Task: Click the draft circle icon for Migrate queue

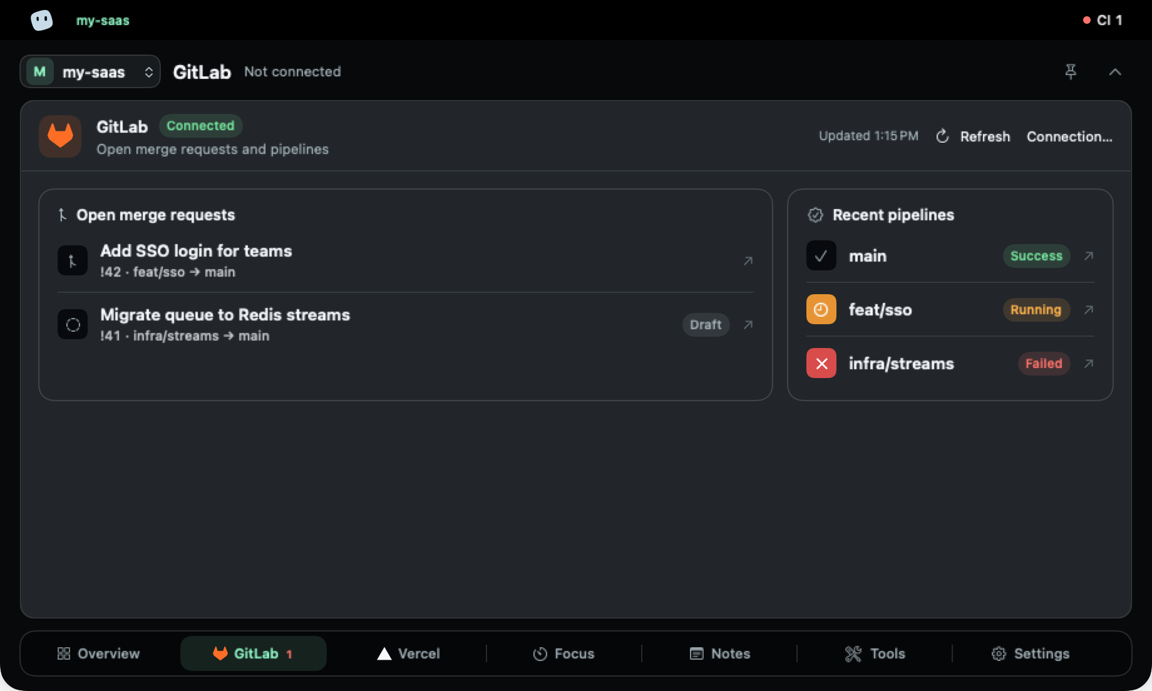Action: 73,325
